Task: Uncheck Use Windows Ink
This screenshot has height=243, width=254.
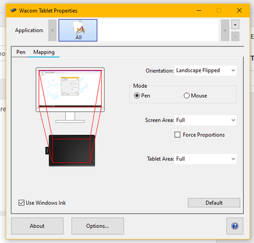Action: click(x=22, y=203)
